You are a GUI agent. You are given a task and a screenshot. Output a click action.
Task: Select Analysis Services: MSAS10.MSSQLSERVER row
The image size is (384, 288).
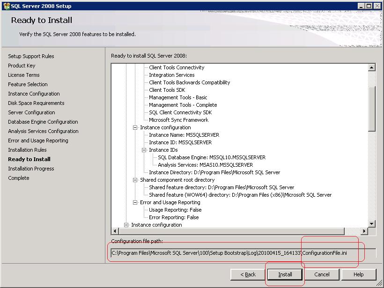point(205,165)
